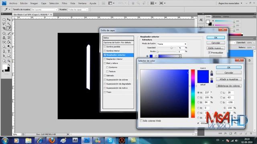Click the Photoshop Ps logo in menu bar
Viewport: 257px width, 144px height.
click(x=4, y=3)
